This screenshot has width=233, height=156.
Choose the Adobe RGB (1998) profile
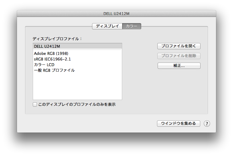click(77, 53)
